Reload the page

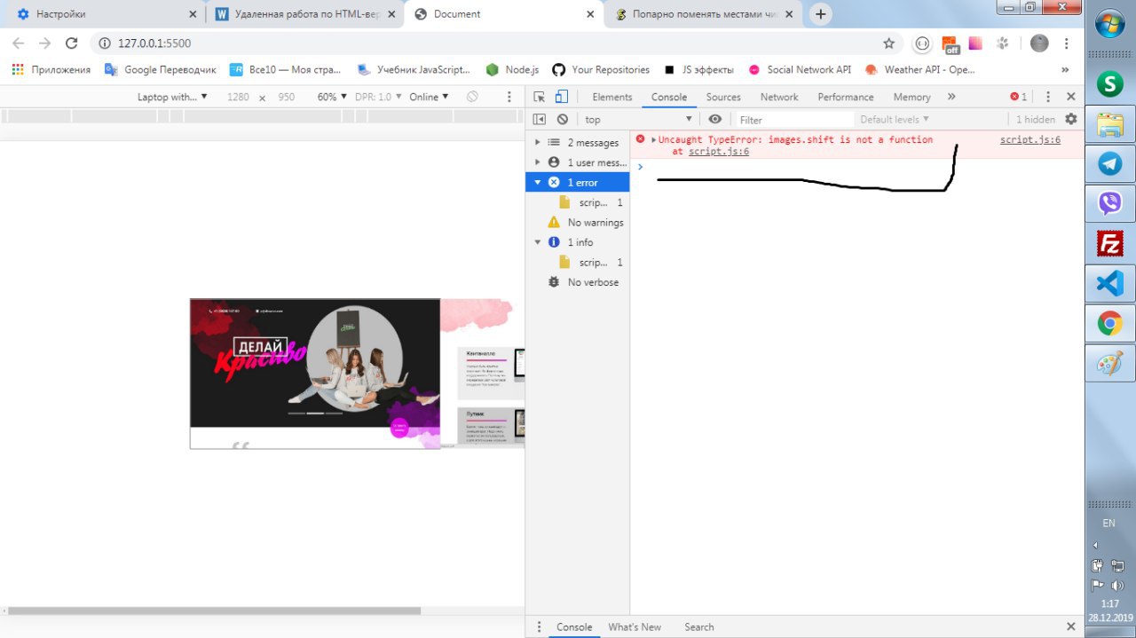pos(72,43)
